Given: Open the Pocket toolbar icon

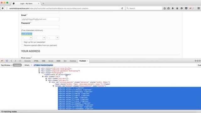Looking at the screenshot, I should 186,8.
